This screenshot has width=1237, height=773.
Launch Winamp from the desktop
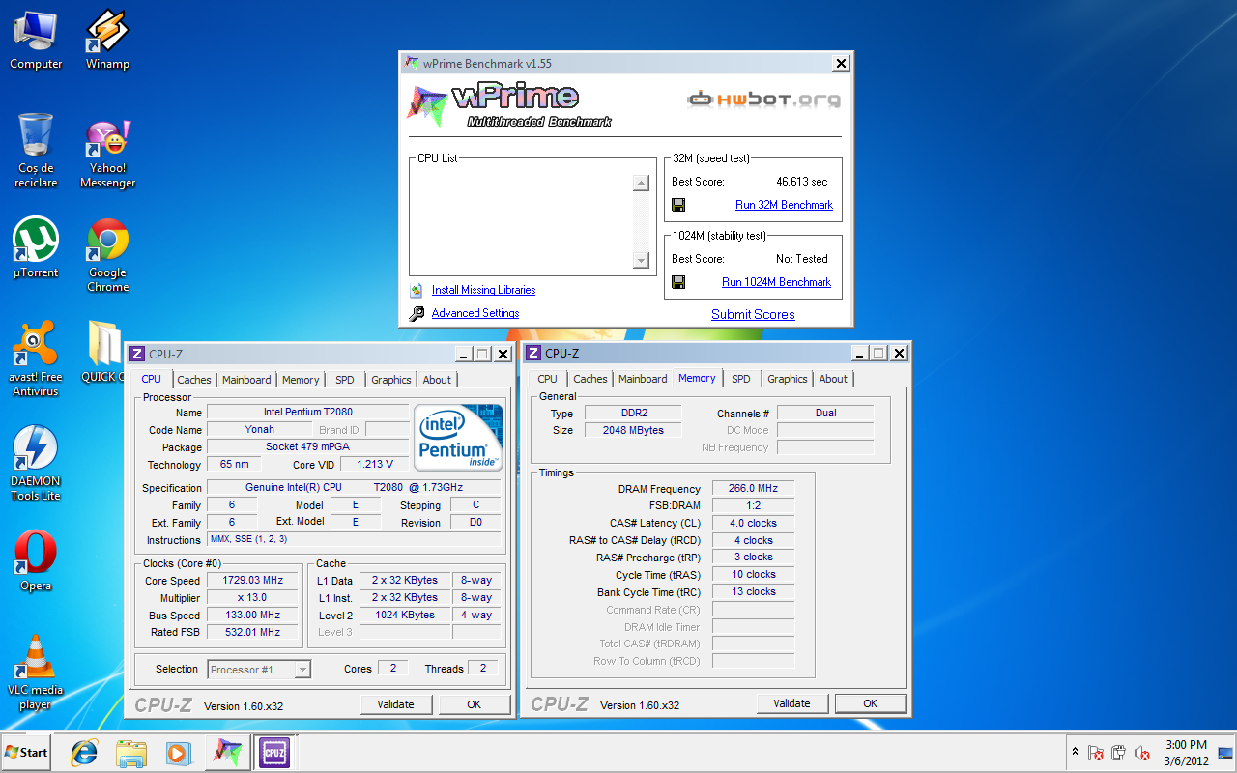point(107,41)
